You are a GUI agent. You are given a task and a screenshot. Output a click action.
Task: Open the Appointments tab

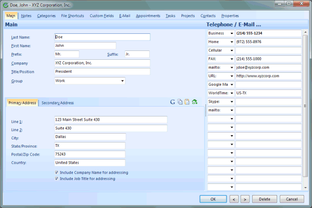pyautogui.click(x=148, y=16)
